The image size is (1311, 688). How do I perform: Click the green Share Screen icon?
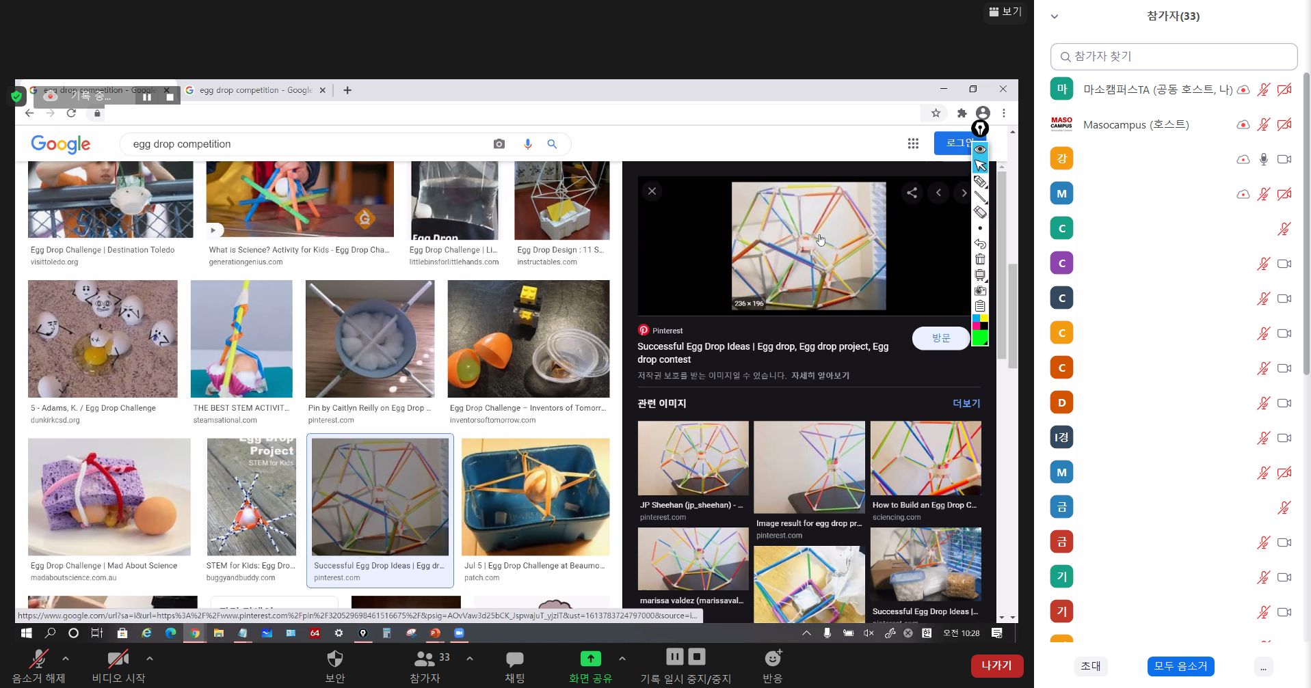click(590, 659)
